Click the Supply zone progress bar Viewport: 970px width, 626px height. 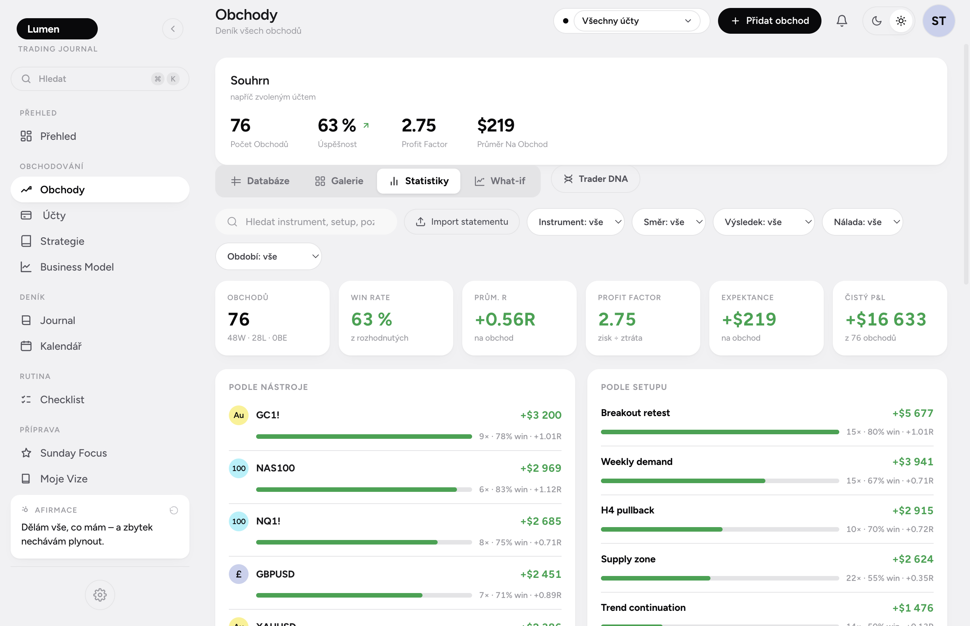(x=720, y=578)
